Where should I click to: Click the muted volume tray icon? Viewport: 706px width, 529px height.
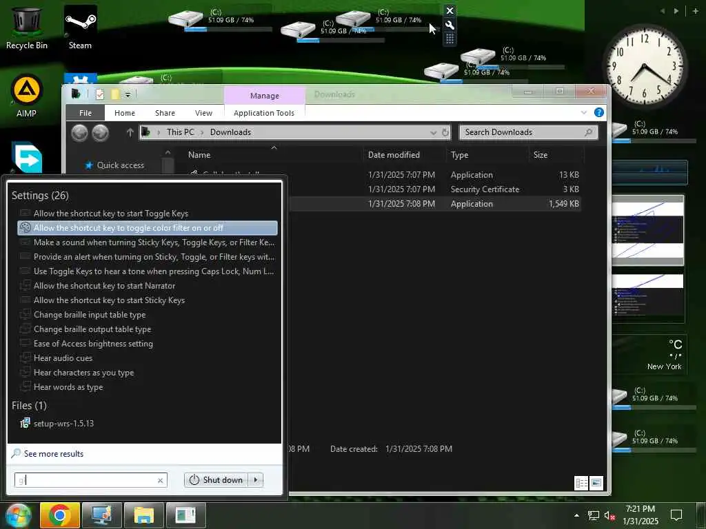coord(609,515)
